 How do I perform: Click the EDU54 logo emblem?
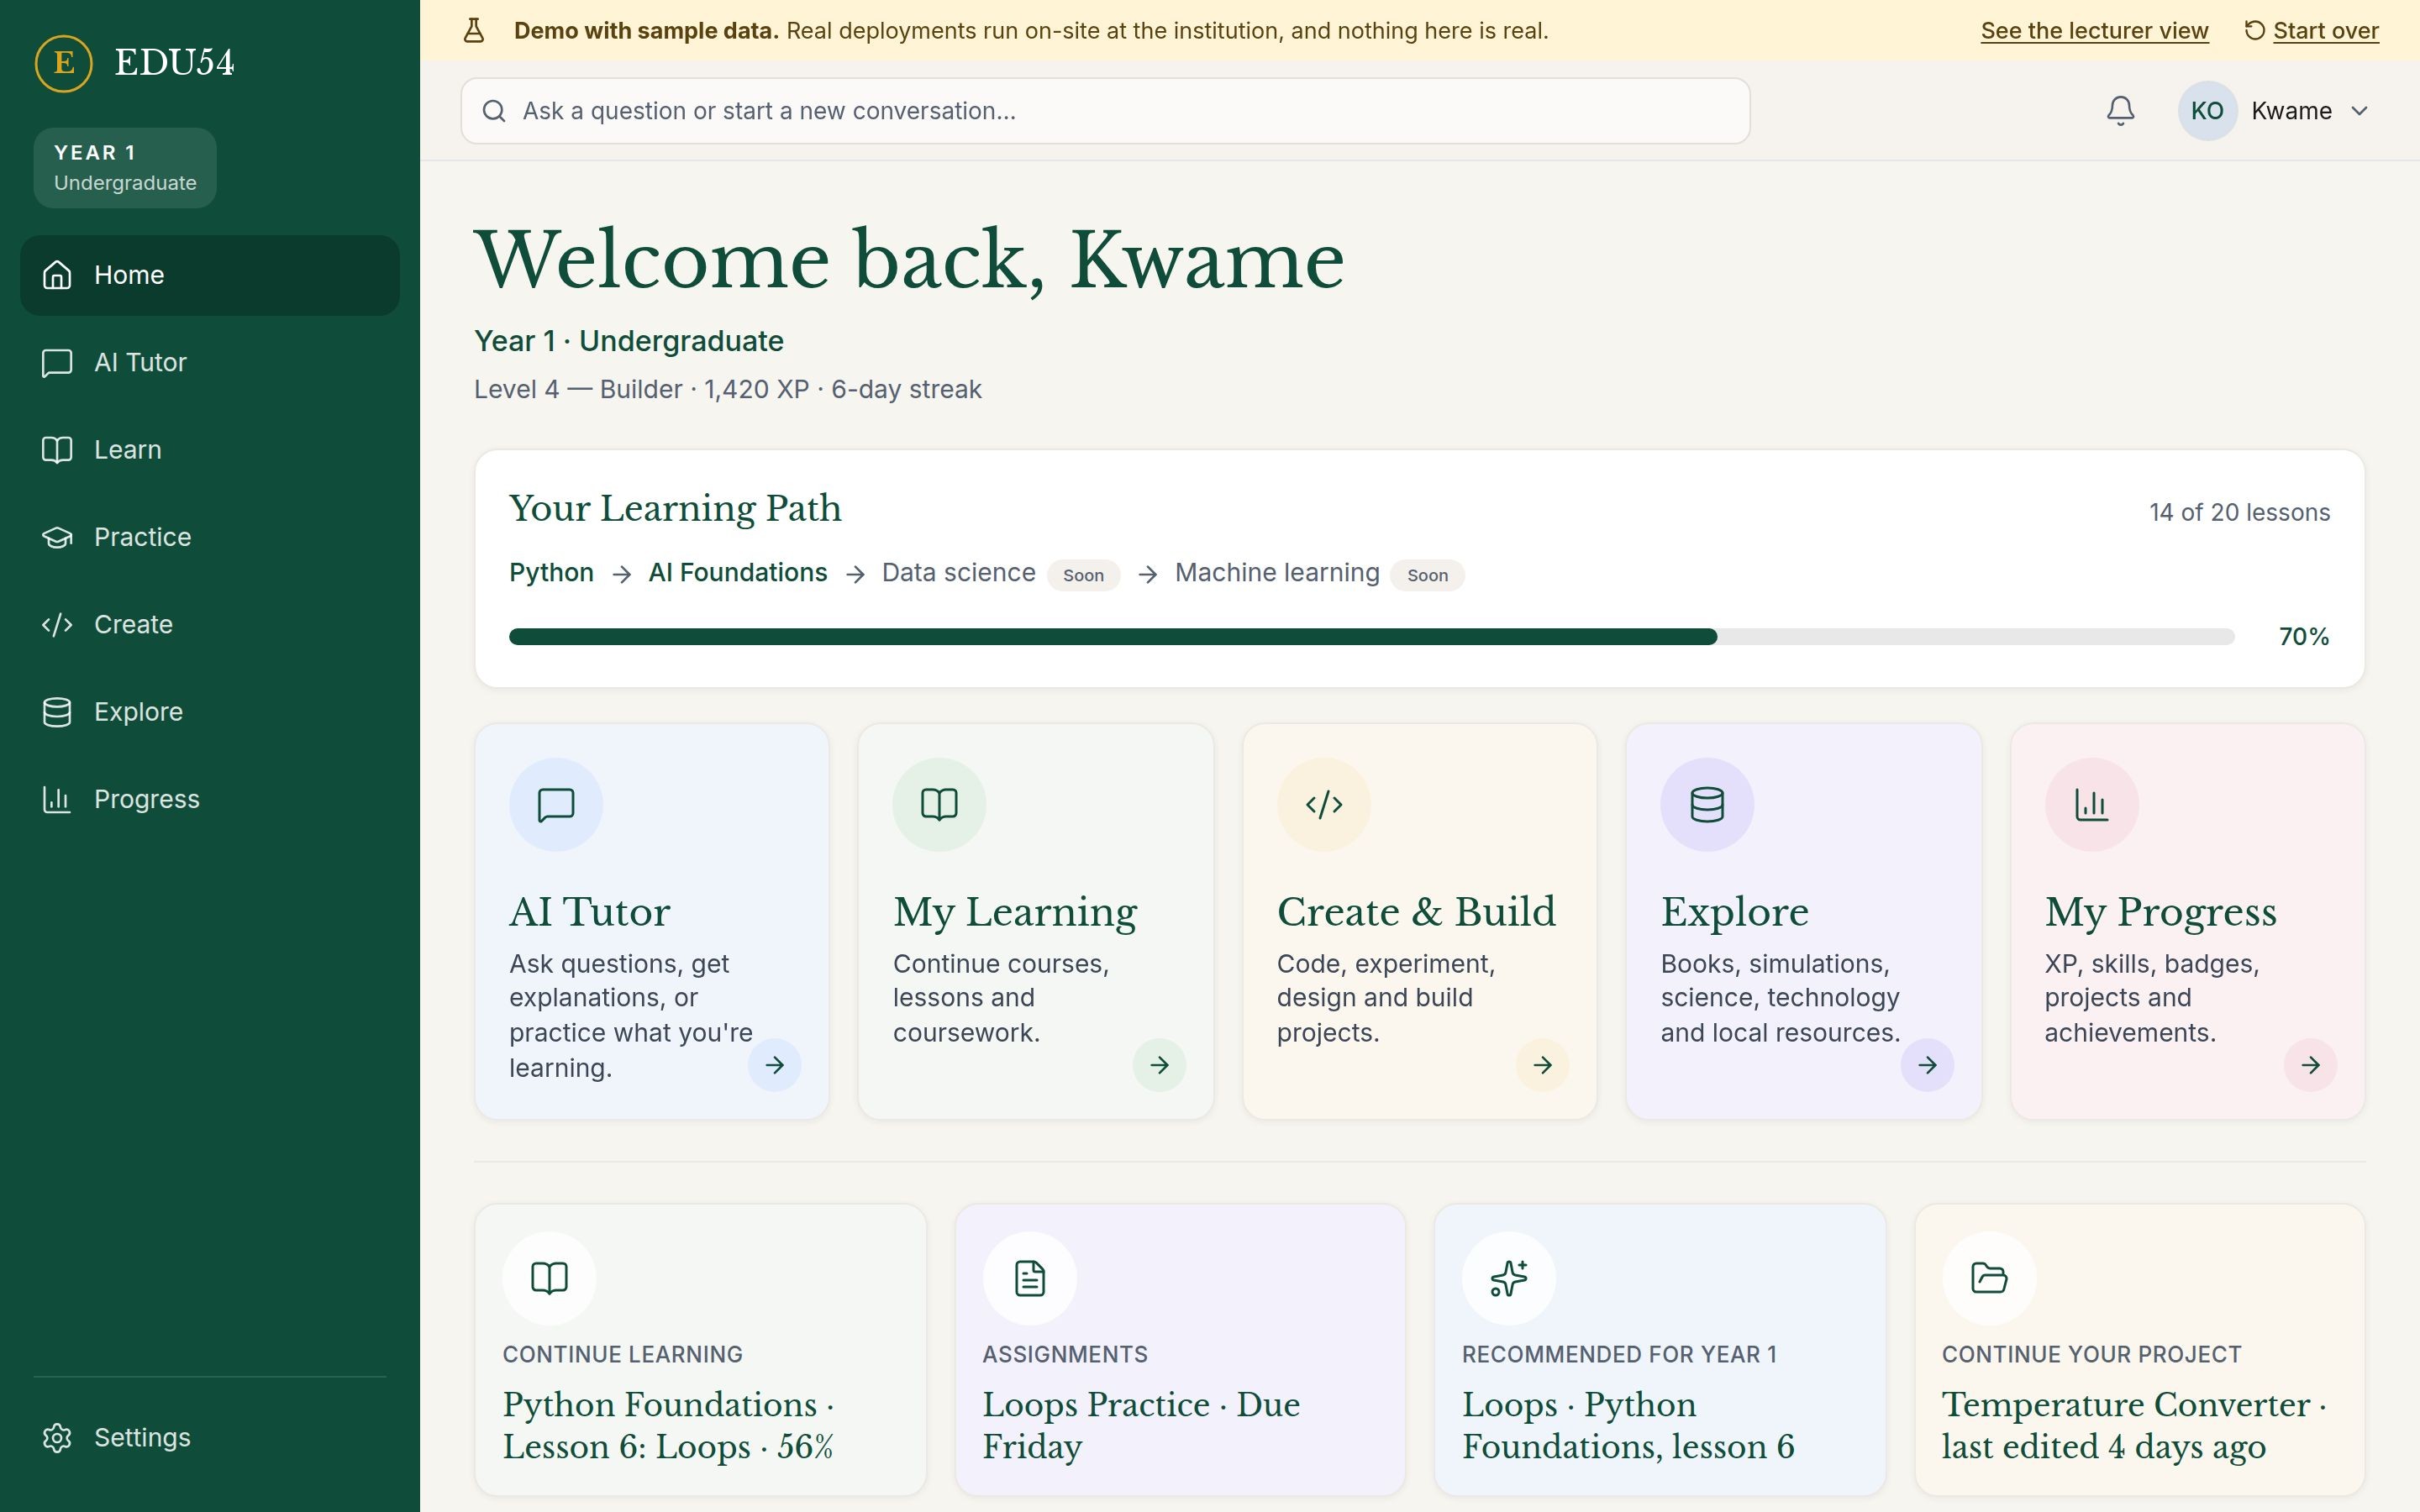pos(64,63)
